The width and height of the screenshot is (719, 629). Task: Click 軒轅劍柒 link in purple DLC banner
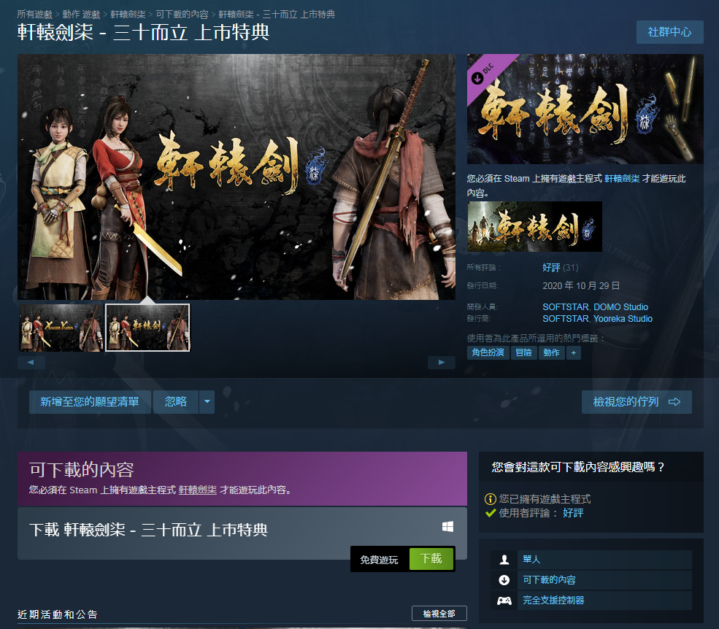[198, 490]
